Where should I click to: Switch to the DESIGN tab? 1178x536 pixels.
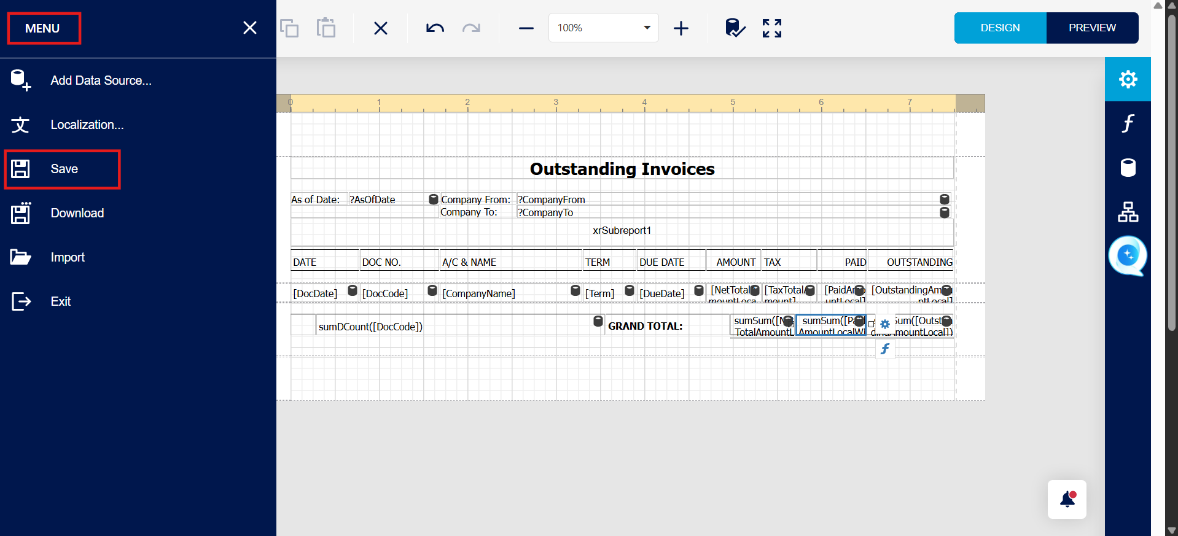1000,28
